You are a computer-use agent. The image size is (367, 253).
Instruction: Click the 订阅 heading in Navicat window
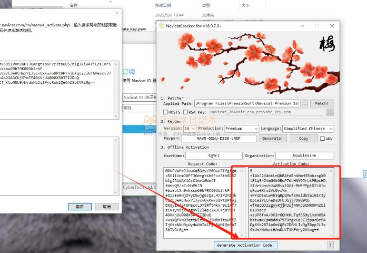point(128,72)
